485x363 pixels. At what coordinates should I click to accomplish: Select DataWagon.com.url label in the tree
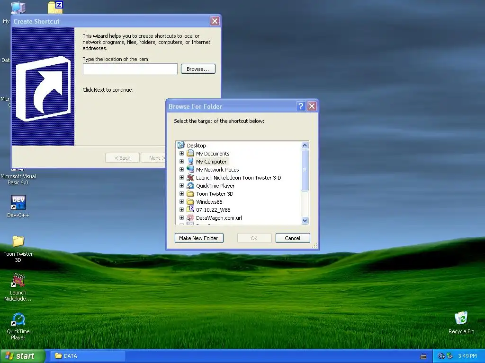219,217
